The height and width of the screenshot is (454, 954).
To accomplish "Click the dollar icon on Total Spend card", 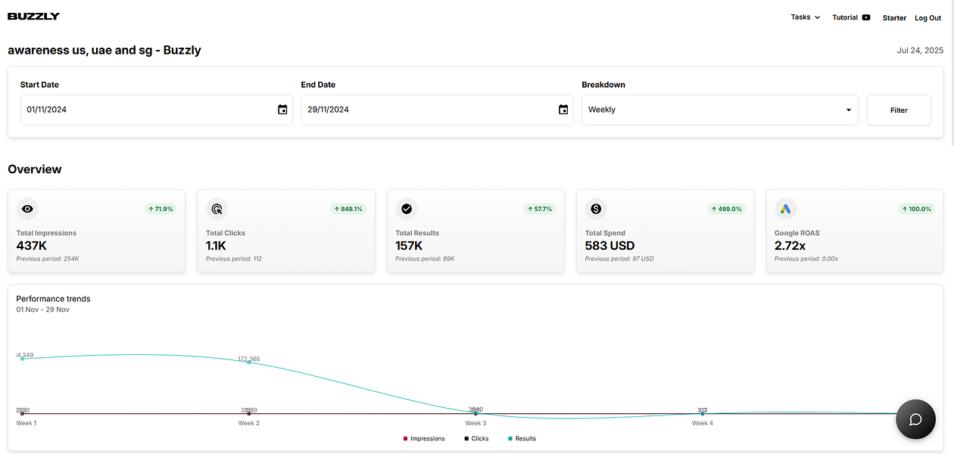I will pyautogui.click(x=597, y=209).
